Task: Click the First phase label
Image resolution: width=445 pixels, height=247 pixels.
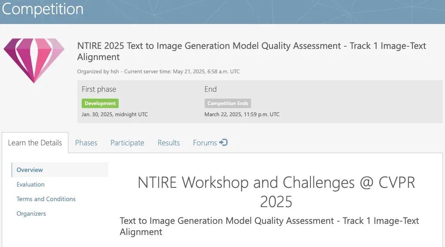Action: point(99,89)
